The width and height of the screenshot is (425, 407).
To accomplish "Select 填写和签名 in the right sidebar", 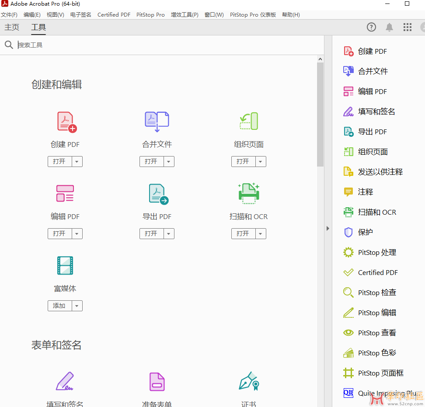I will tap(369, 111).
